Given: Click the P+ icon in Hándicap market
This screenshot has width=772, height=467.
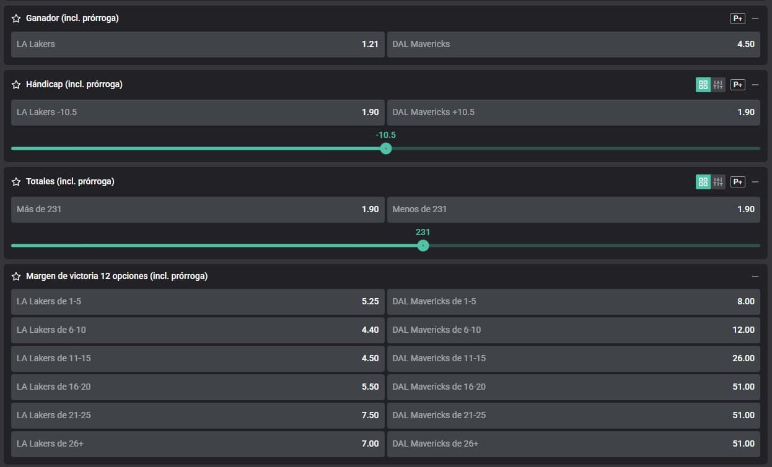Looking at the screenshot, I should point(737,85).
